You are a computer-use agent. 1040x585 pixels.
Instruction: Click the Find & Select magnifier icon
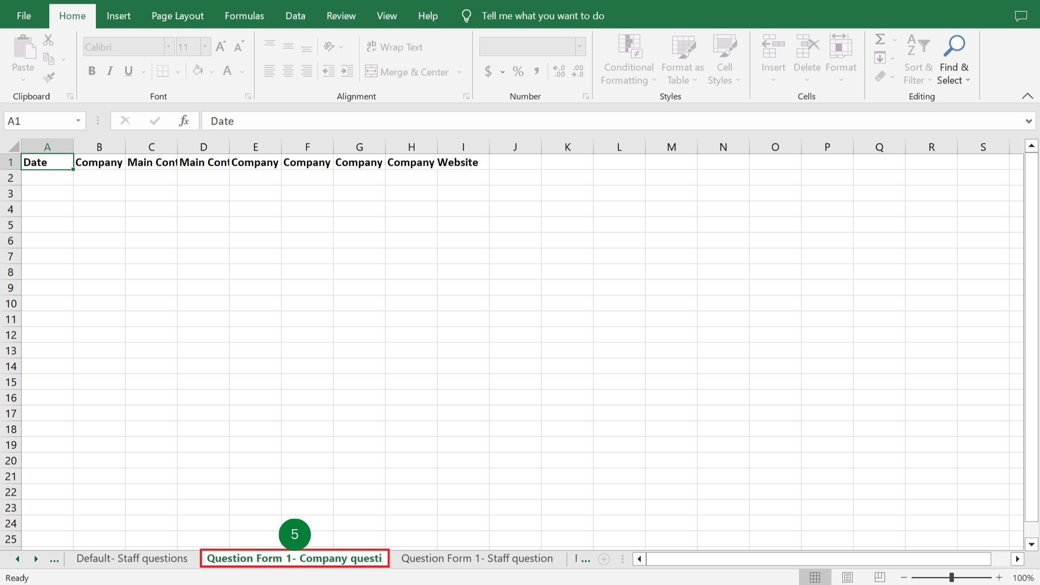[x=954, y=47]
